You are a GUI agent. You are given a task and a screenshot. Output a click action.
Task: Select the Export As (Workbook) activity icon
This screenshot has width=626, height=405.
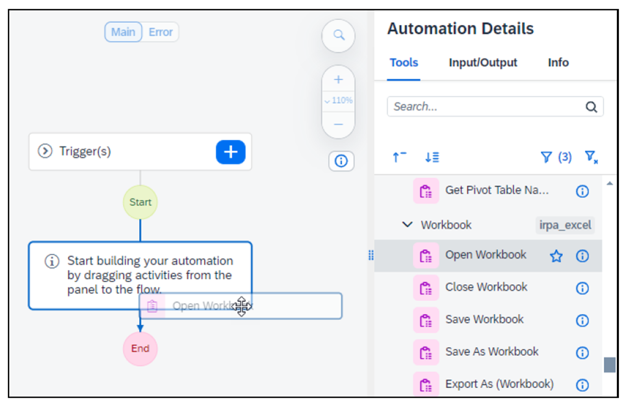426,384
